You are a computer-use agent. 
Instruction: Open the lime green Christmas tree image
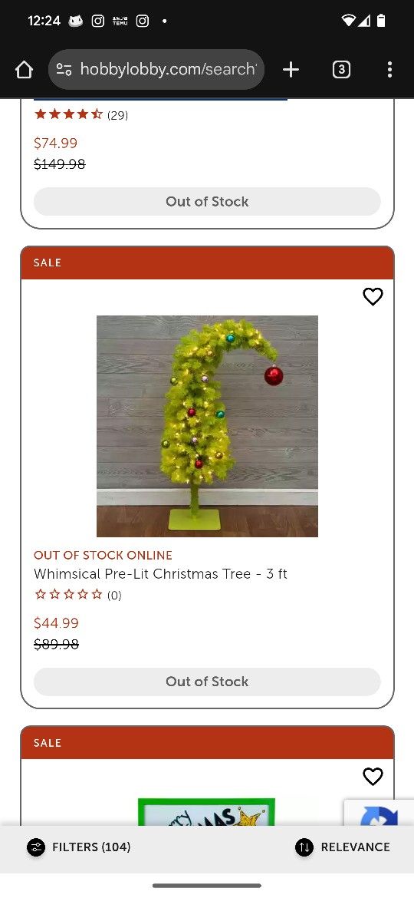[207, 426]
